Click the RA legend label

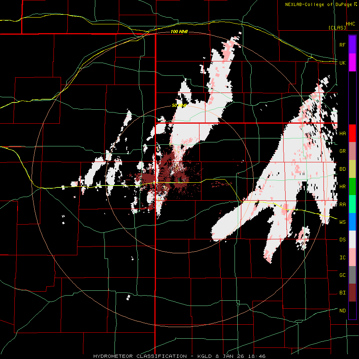click(x=342, y=205)
